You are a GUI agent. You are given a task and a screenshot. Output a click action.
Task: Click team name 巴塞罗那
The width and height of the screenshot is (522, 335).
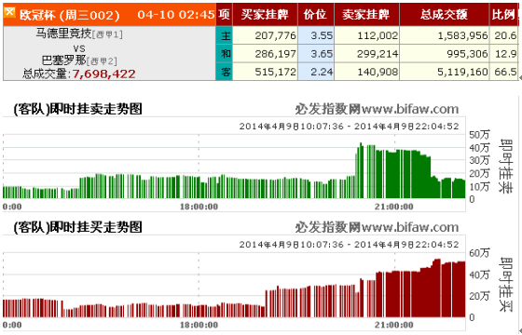coord(64,60)
